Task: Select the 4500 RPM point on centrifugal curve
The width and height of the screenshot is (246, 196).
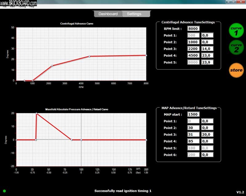Action: click(x=89, y=56)
